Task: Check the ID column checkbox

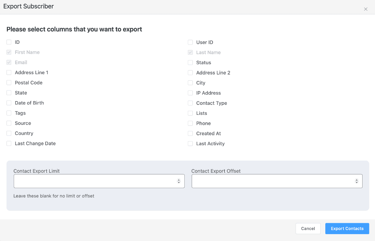Action: coord(9,42)
